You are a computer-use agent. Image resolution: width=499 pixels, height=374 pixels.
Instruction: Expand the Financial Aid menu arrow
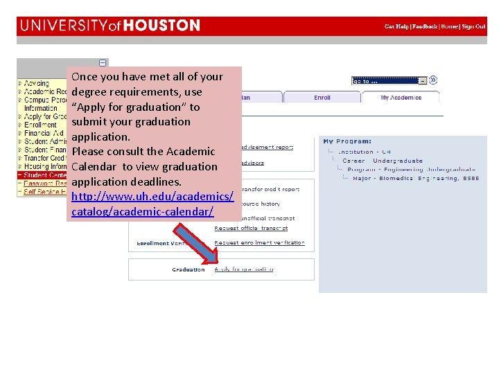(x=20, y=133)
